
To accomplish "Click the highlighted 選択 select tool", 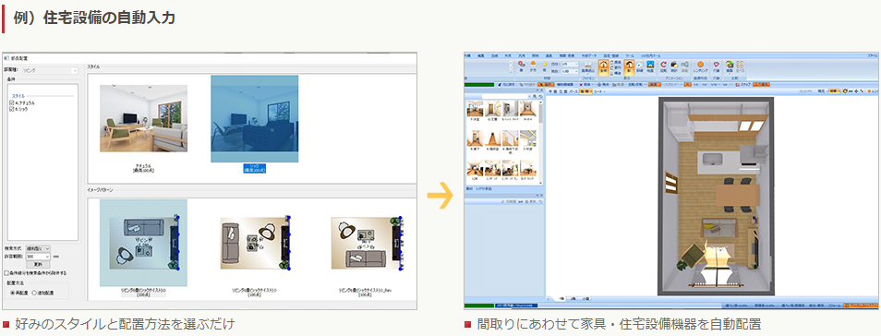I will click(x=546, y=84).
